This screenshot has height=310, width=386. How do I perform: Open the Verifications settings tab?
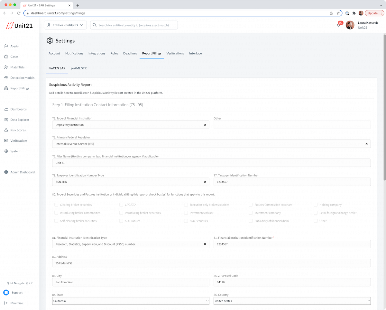pos(175,53)
